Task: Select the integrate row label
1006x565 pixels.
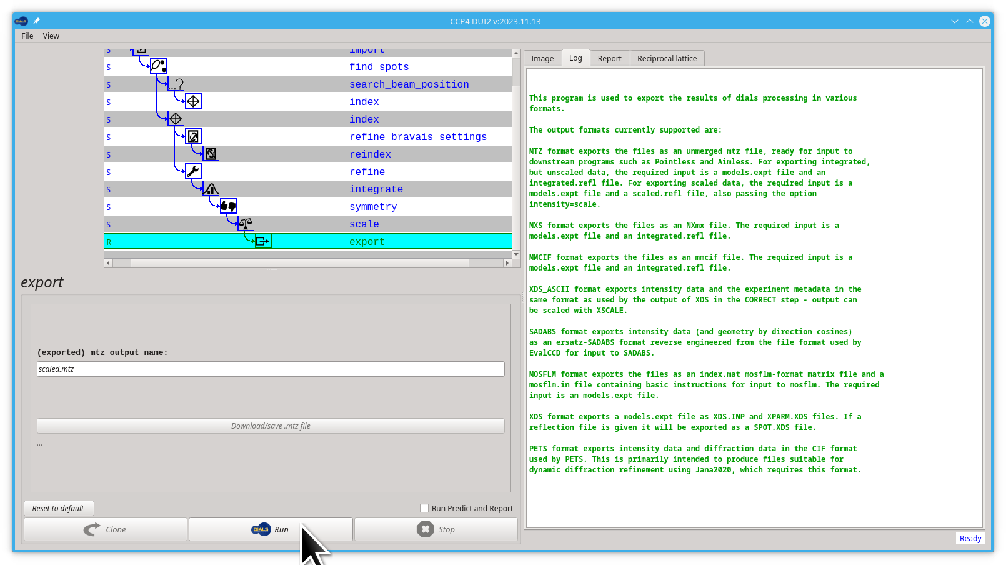Action: point(376,189)
